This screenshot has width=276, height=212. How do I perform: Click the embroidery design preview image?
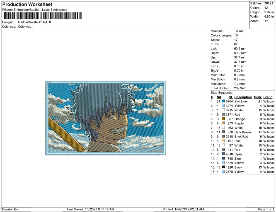[106, 118]
